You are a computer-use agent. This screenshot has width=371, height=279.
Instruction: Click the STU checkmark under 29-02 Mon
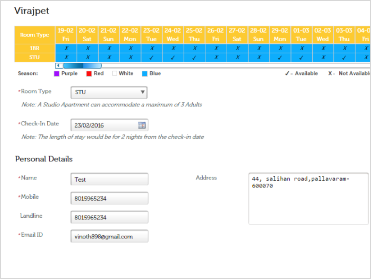click(281, 57)
